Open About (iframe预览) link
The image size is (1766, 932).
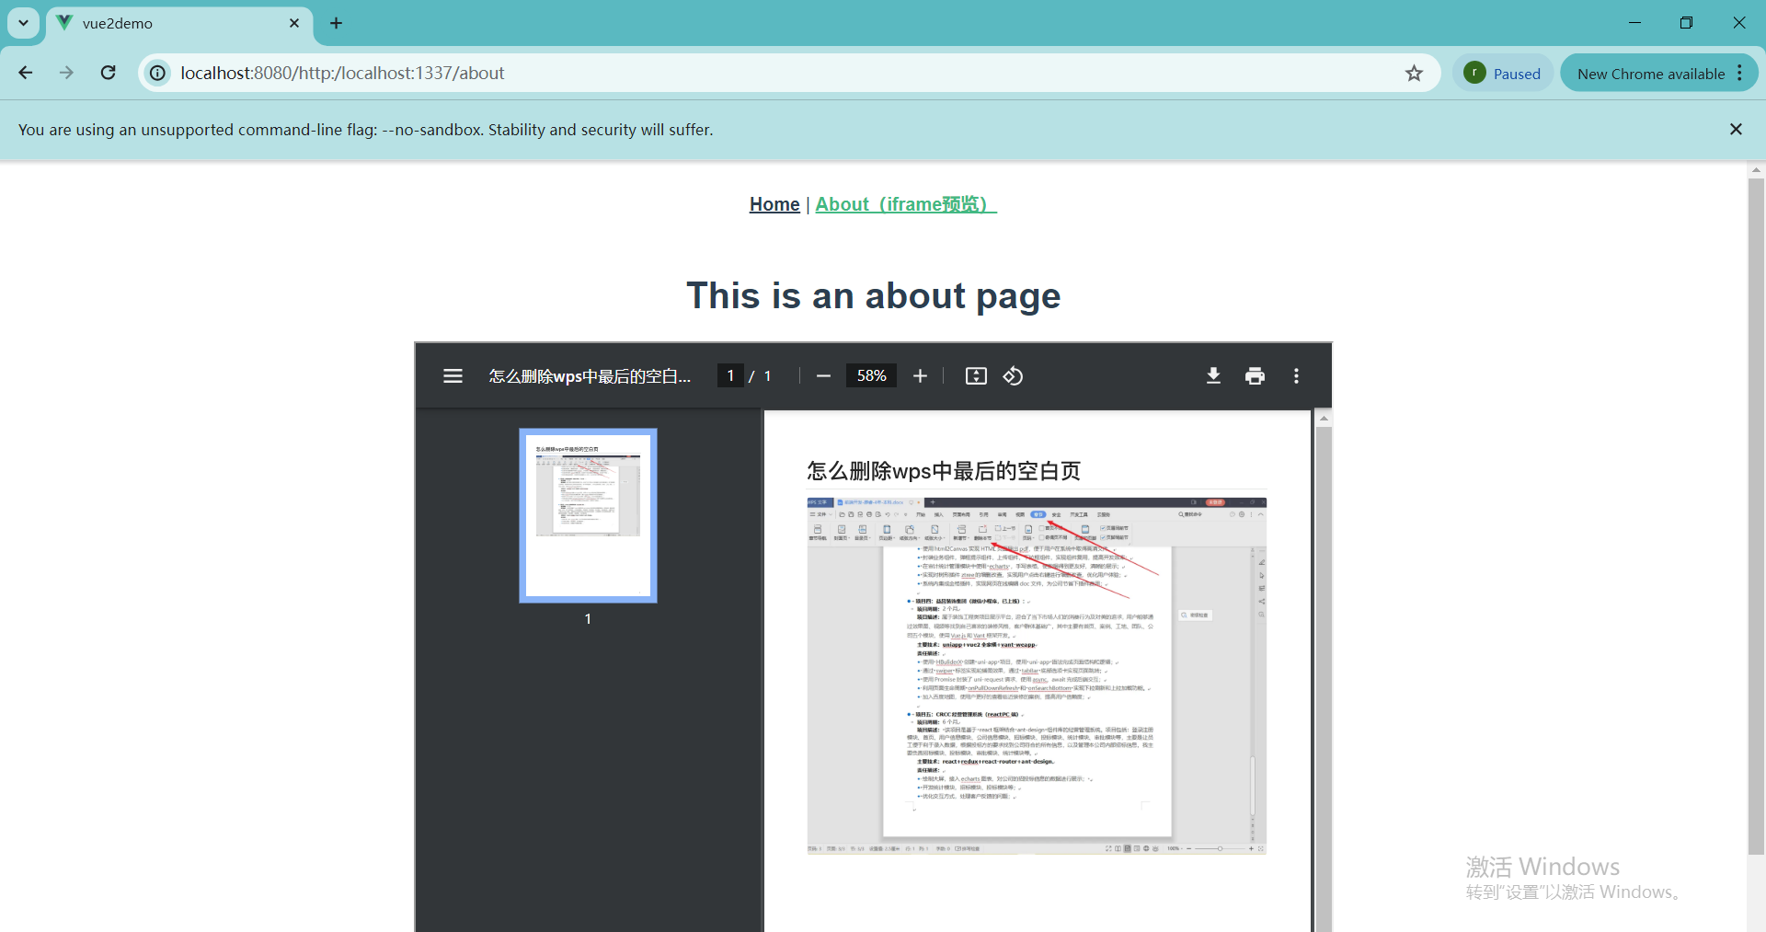pos(905,204)
